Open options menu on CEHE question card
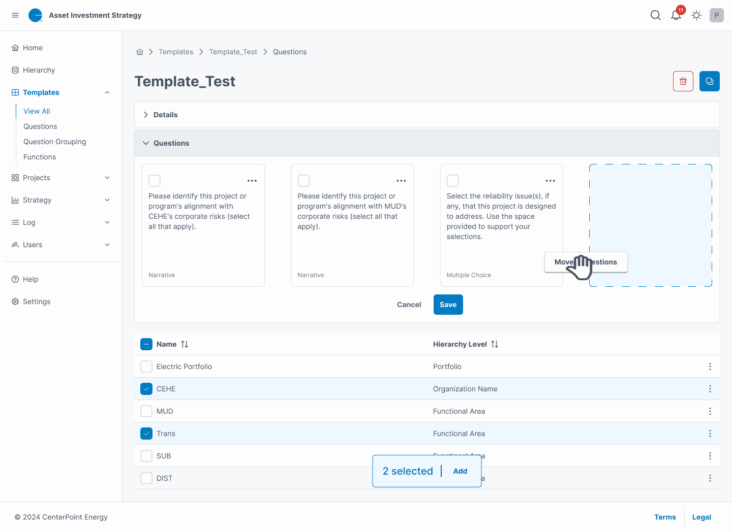The image size is (732, 532). [252, 181]
